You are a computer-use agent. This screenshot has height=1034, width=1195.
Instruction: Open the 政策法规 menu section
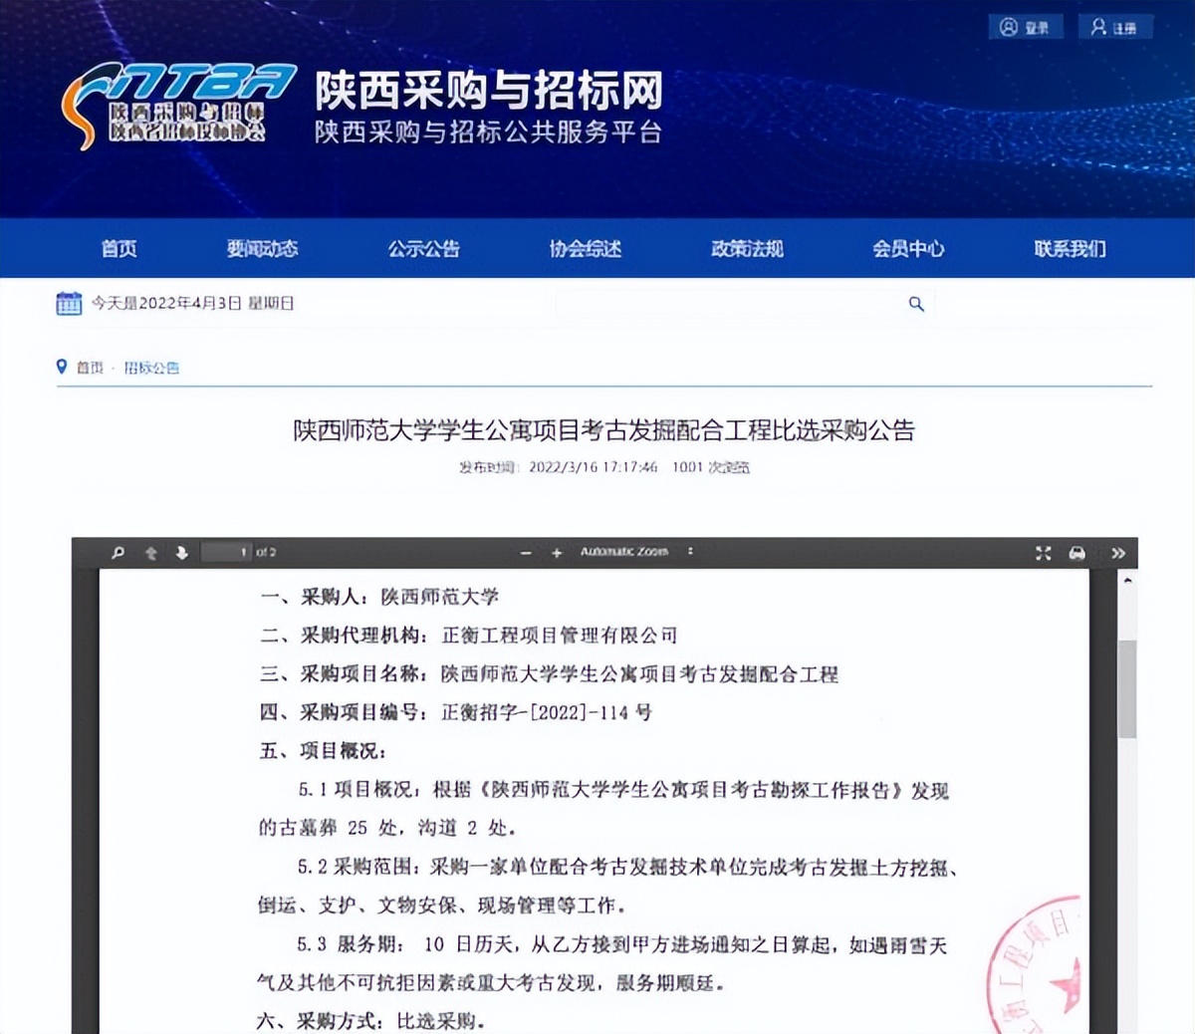click(745, 249)
